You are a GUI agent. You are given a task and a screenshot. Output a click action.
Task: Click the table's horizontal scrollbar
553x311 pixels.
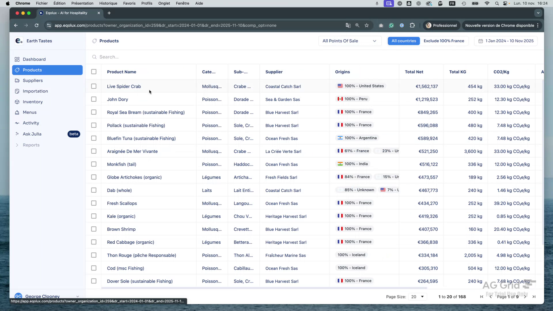pos(259,288)
